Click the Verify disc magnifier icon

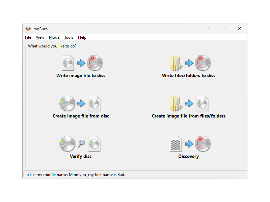pyautogui.click(x=81, y=144)
